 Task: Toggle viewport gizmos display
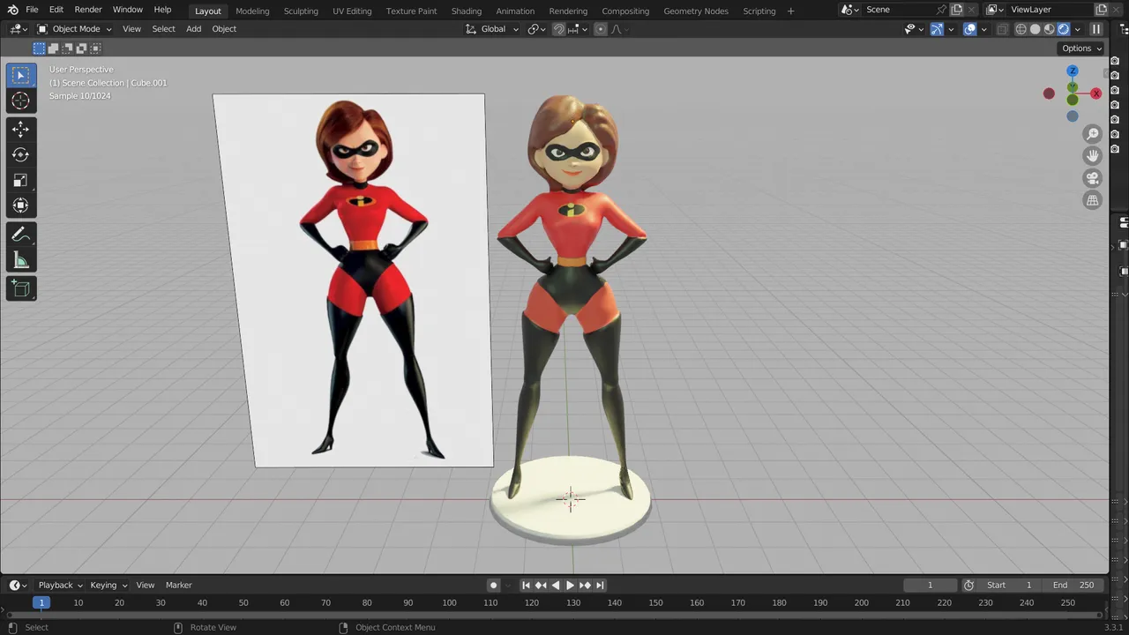(937, 29)
